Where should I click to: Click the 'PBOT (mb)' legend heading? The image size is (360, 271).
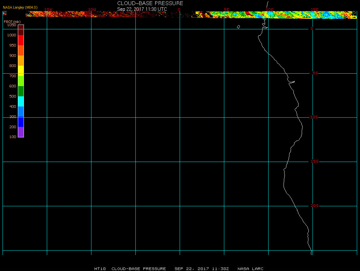[12, 22]
